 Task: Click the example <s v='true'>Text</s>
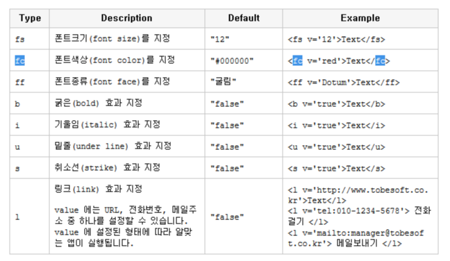[336, 169]
